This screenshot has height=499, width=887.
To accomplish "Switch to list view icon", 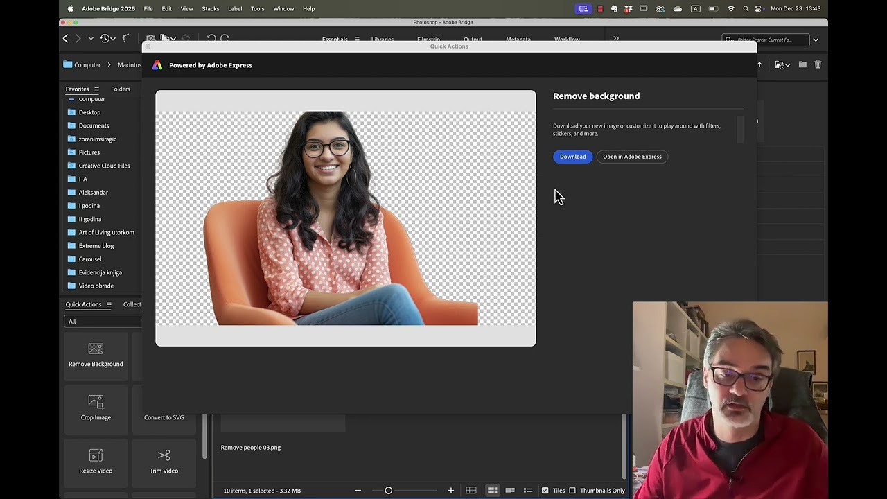I will click(528, 491).
